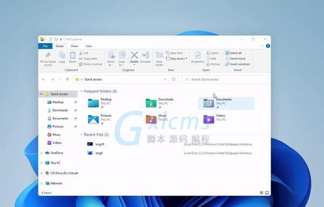324x207 pixels.
Task: Switch to the View ribbon tab
Action: [89, 46]
